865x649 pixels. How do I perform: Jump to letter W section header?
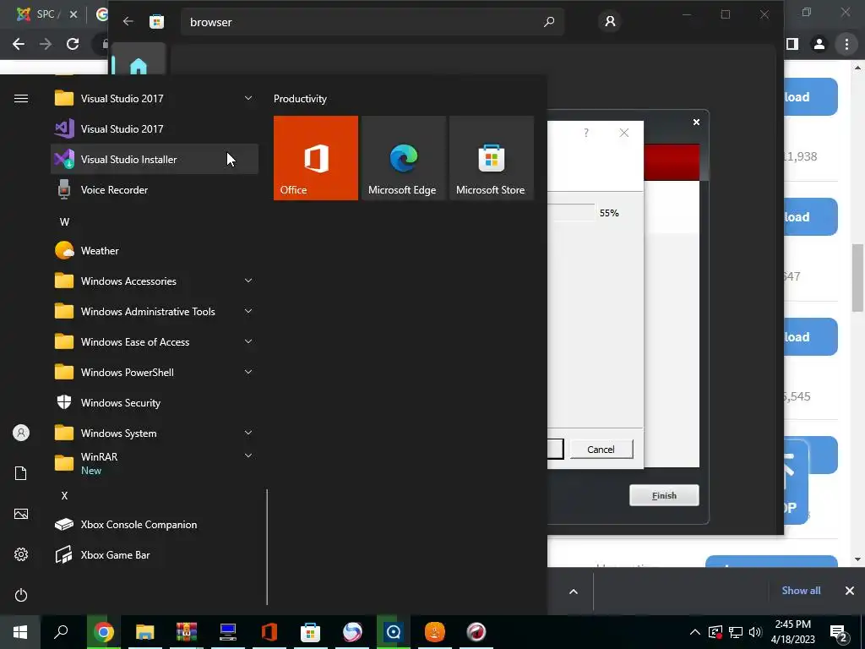[x=64, y=222]
